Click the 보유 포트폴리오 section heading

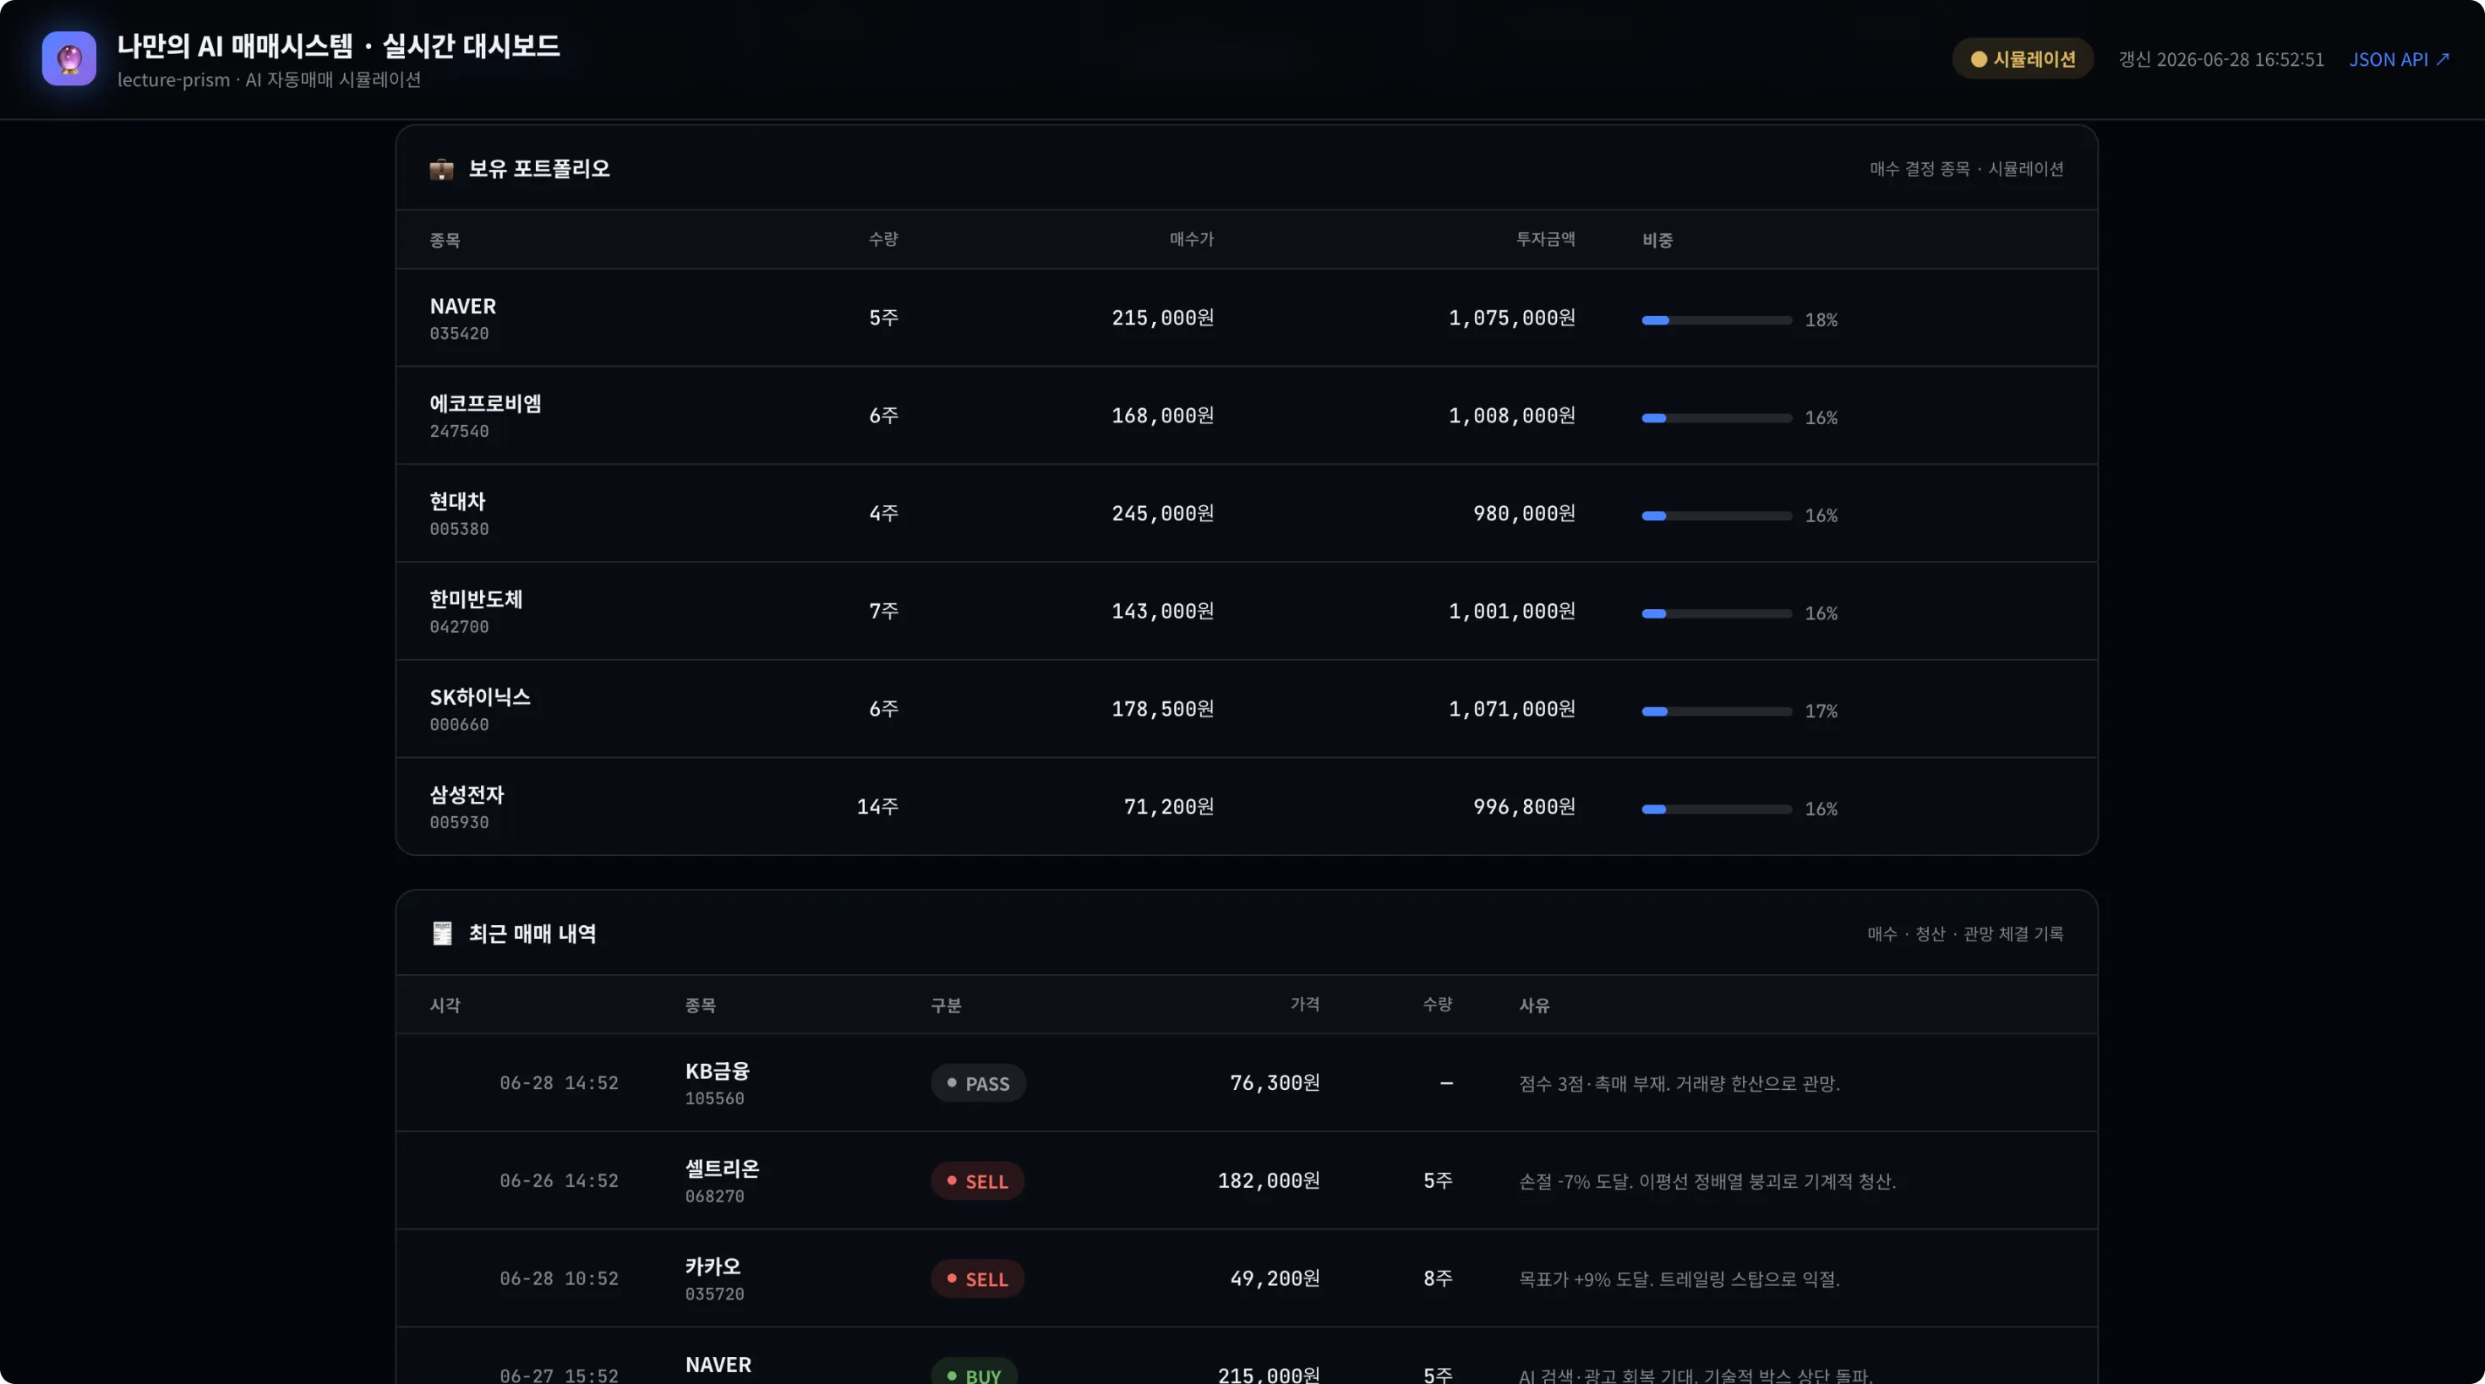click(539, 169)
